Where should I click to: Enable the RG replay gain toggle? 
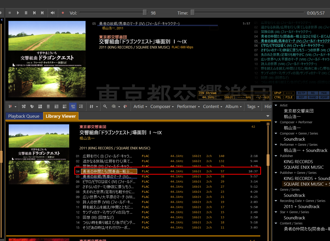[x=313, y=93]
